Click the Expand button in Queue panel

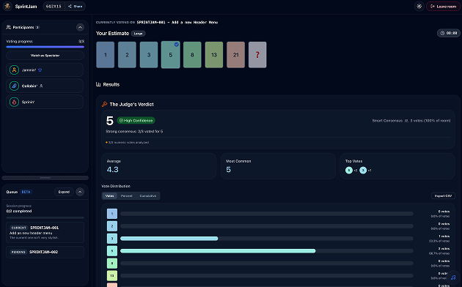[x=64, y=192]
